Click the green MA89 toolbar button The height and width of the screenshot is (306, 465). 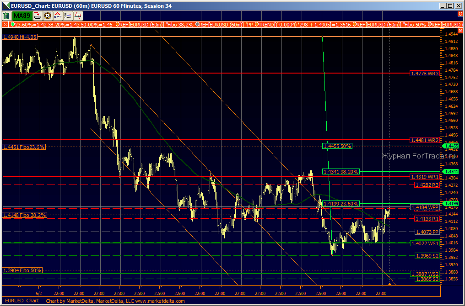click(x=22, y=16)
